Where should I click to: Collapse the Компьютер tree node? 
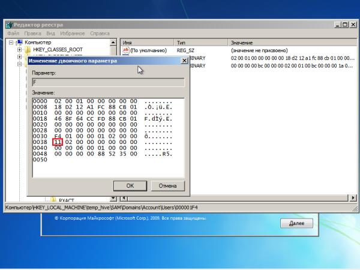click(x=11, y=43)
